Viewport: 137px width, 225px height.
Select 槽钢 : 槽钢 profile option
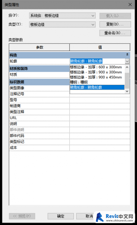click(x=97, y=82)
